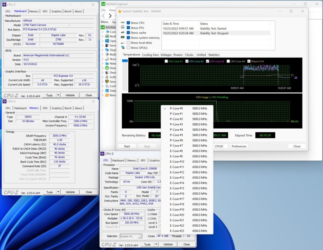Click Validate in the Memory CPU-Z window

click(x=70, y=192)
